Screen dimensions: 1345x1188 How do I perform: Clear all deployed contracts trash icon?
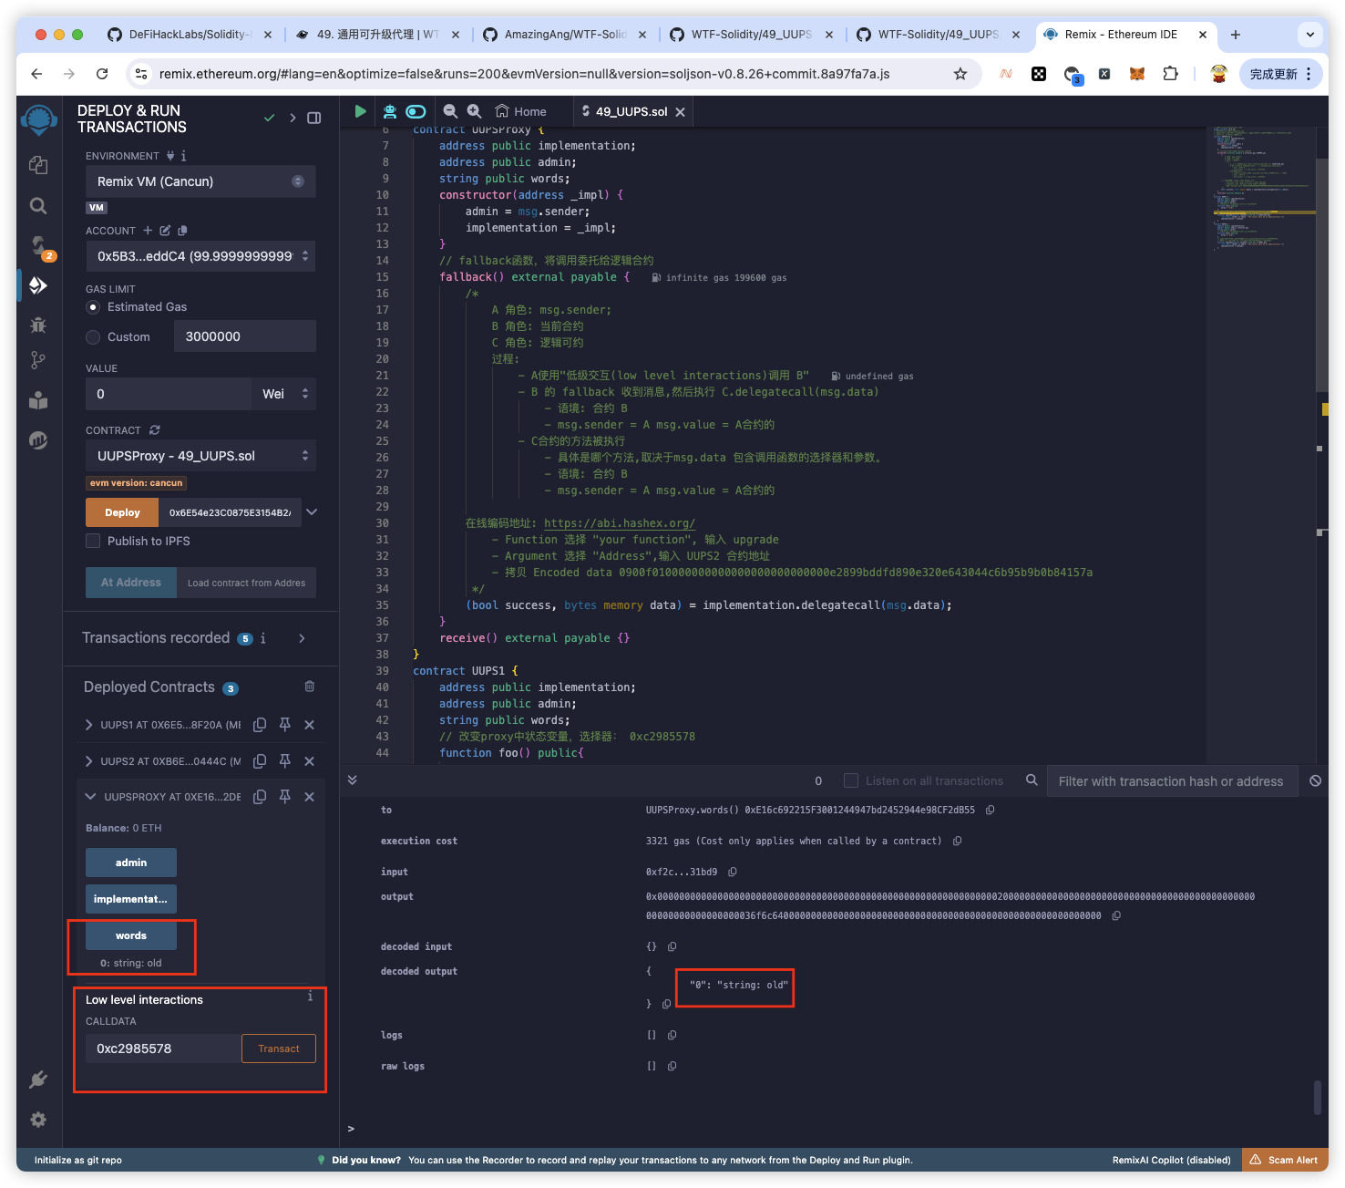[310, 687]
